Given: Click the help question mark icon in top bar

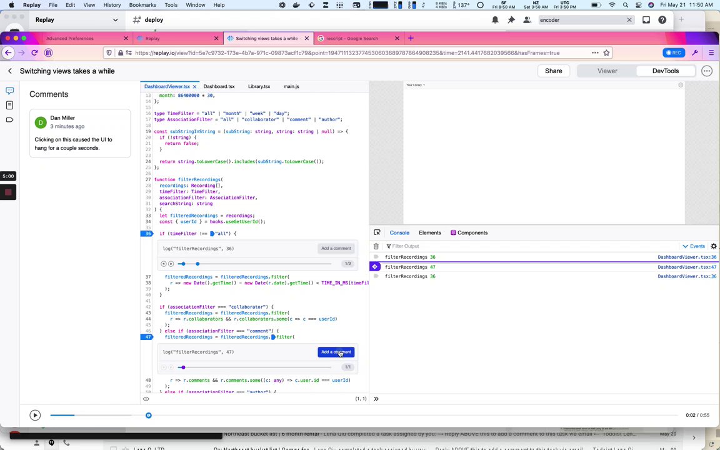Looking at the screenshot, I should pos(662,20).
